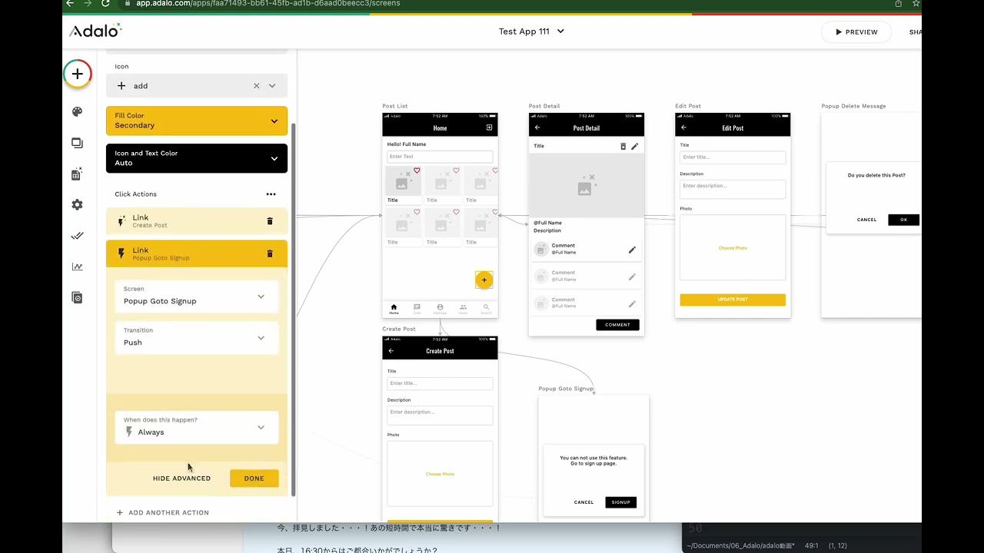984x553 pixels.
Task: Click back arrow on Edit Post screen
Action: coord(683,127)
